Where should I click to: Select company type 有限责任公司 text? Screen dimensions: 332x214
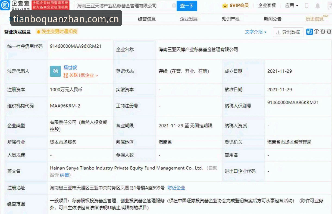(x=79, y=126)
